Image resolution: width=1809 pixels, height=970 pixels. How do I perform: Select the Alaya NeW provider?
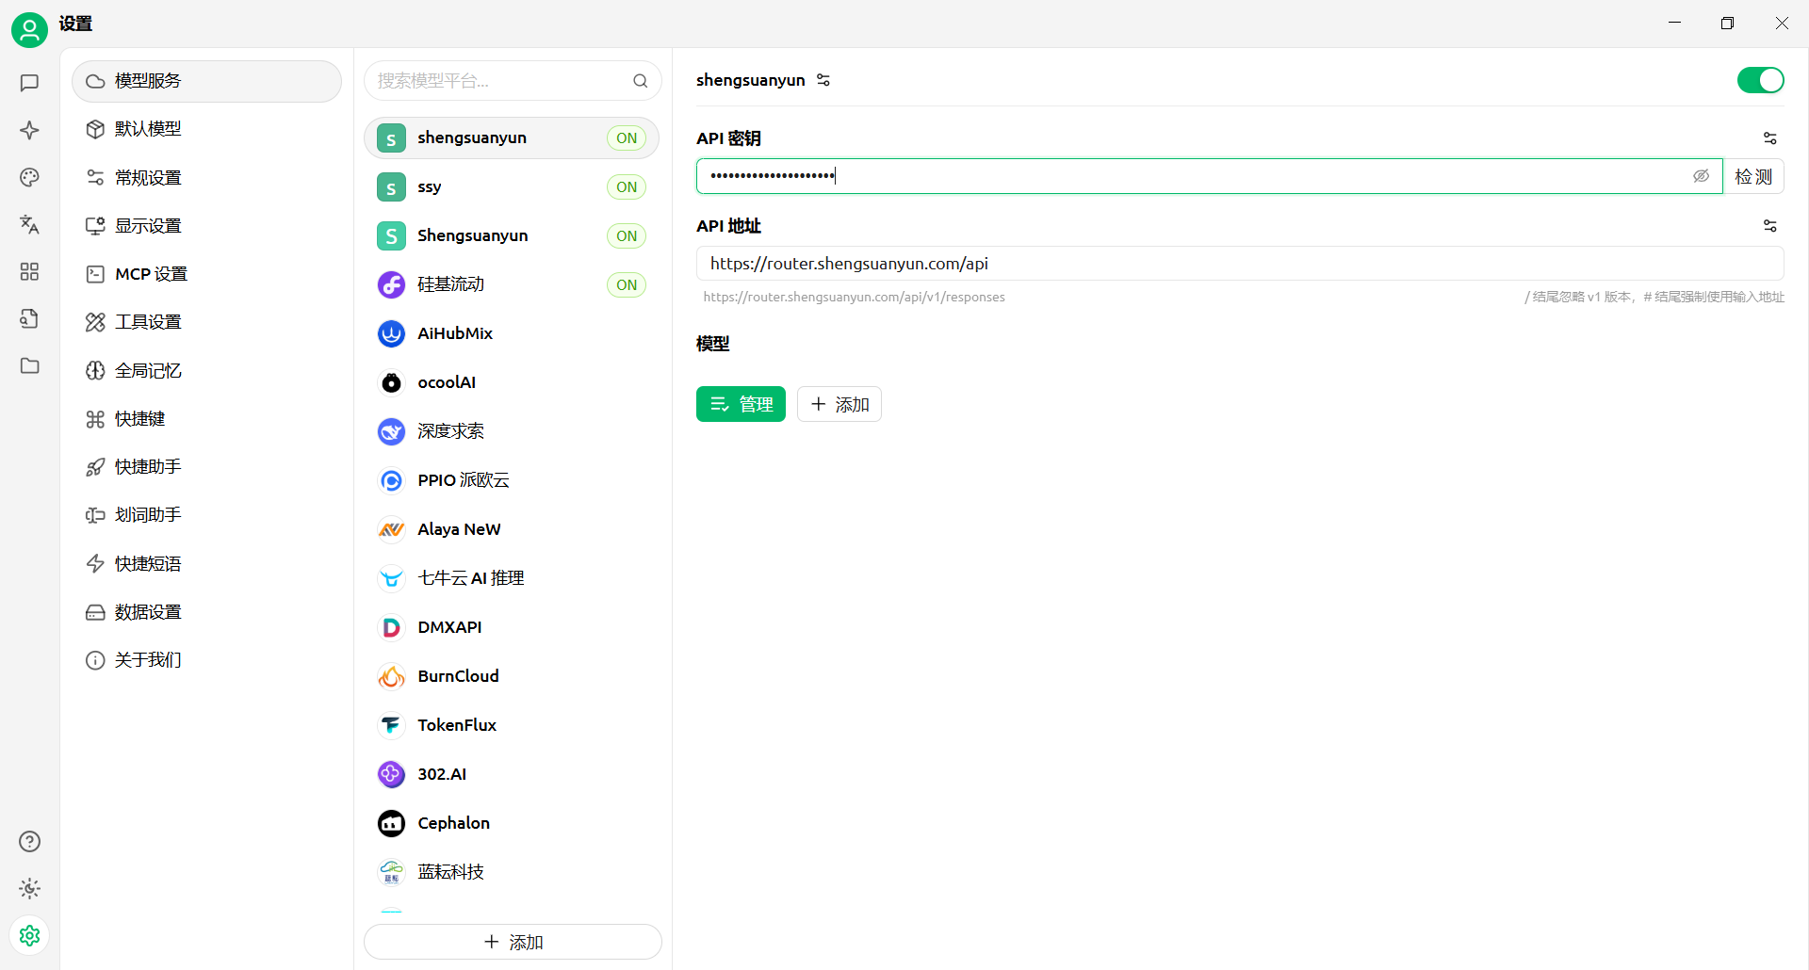[512, 529]
